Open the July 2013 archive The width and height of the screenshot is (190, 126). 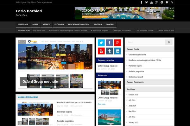(x=132, y=117)
